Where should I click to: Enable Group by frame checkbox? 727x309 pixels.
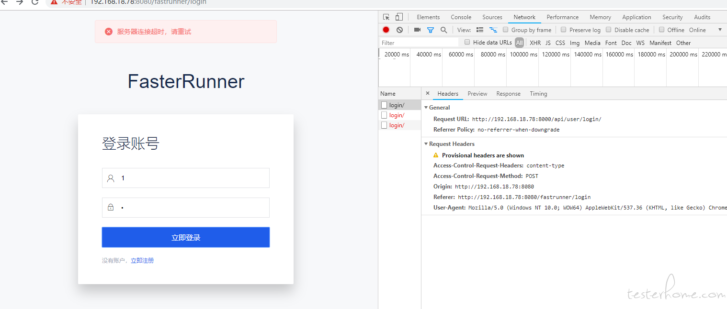[507, 30]
